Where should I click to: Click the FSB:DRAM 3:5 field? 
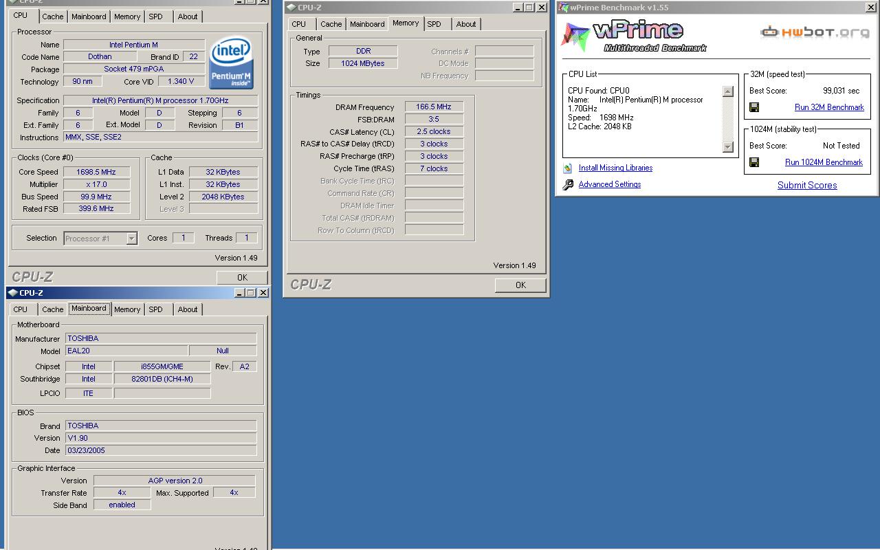click(434, 120)
